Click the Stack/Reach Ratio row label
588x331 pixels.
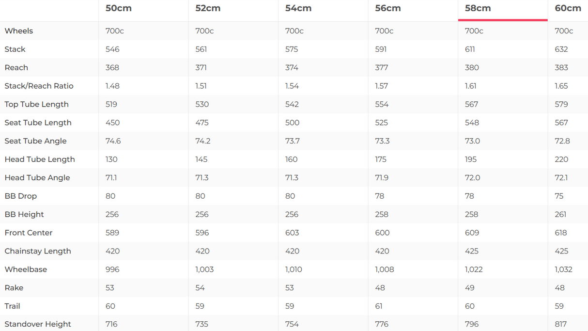coord(39,86)
